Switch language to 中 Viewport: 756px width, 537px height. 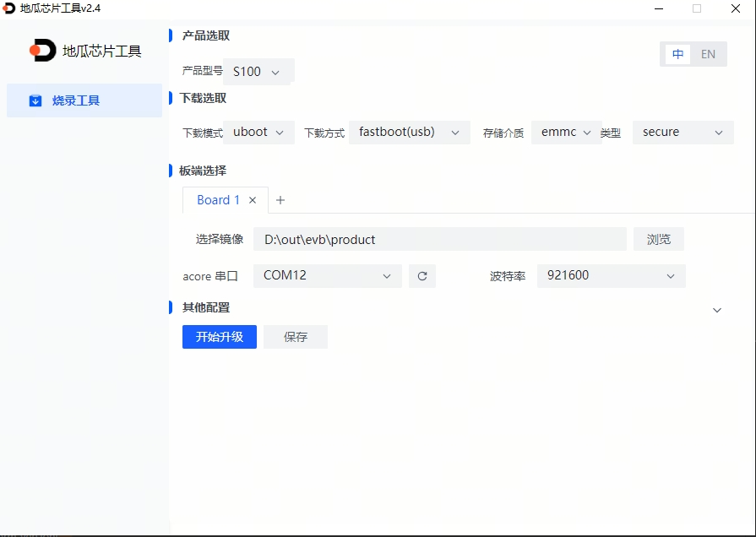tap(678, 54)
